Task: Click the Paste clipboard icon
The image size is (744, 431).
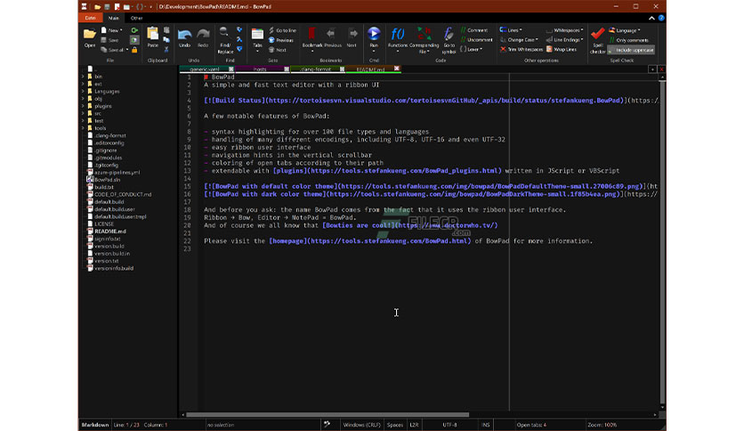Action: tap(153, 34)
